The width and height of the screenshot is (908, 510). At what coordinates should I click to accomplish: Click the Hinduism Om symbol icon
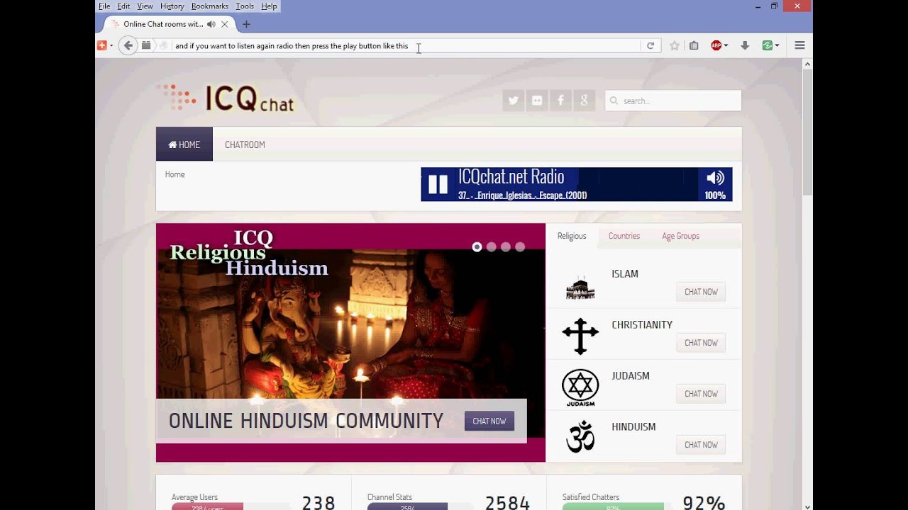pyautogui.click(x=580, y=436)
